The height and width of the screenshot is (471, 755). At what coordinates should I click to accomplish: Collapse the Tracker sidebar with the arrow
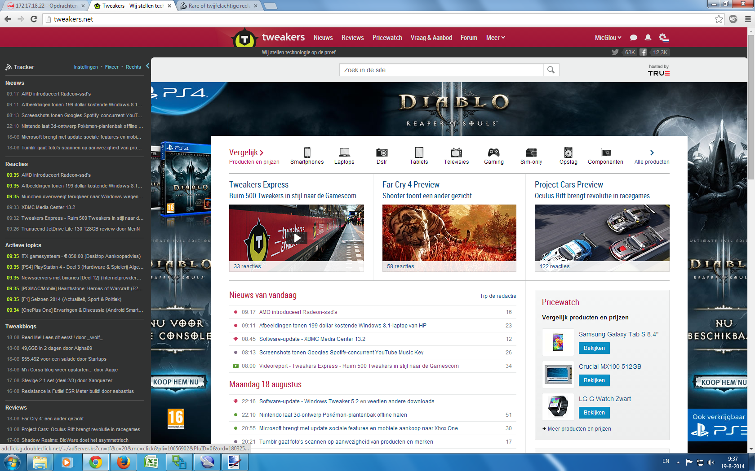(x=147, y=66)
